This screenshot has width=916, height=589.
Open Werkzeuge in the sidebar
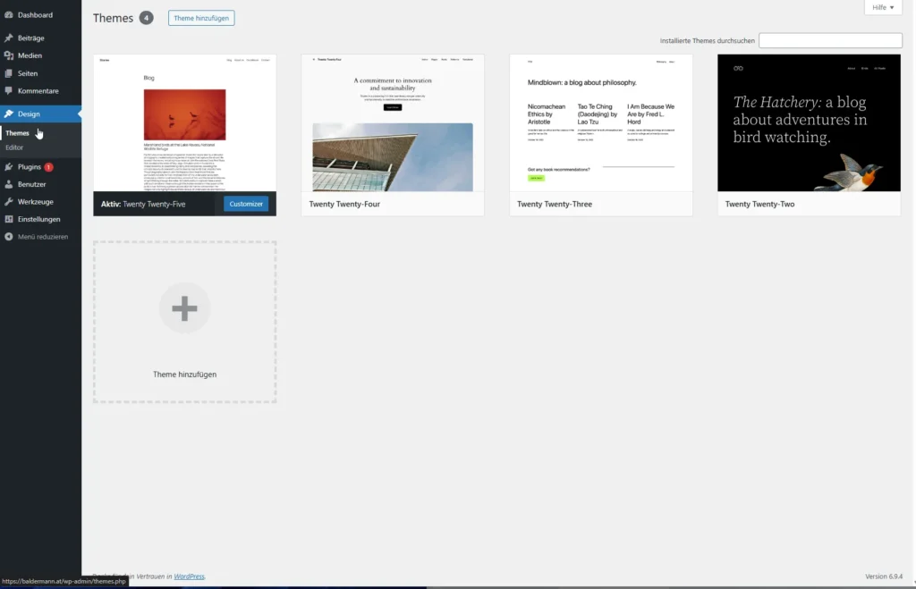35,202
